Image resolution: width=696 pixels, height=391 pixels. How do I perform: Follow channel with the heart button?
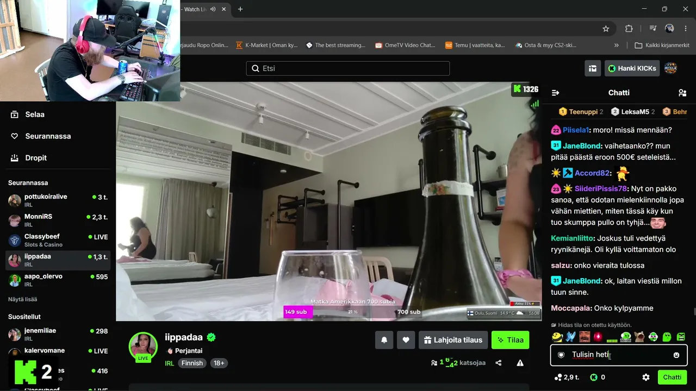coord(406,340)
